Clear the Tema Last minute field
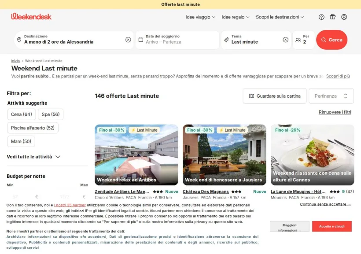Screen dimensions: 361x254 tap(285, 40)
